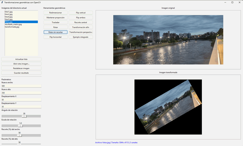Apply Flip vertical
Viewport: 243px width, 146px height.
click(x=81, y=13)
